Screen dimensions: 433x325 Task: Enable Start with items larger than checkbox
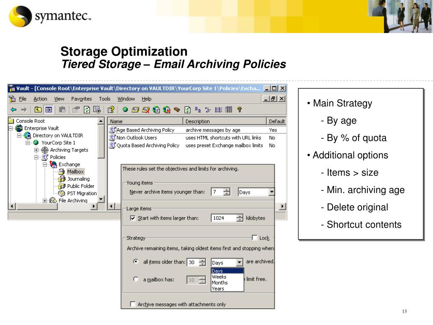coord(133,218)
